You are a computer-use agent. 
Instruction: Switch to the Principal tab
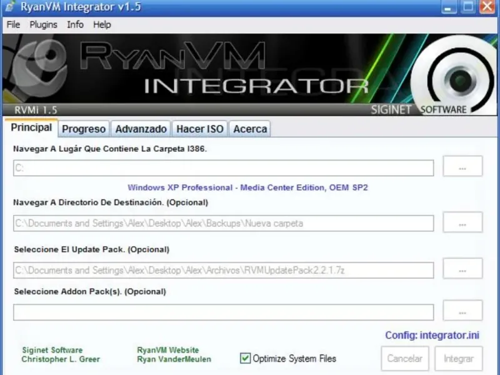(31, 127)
